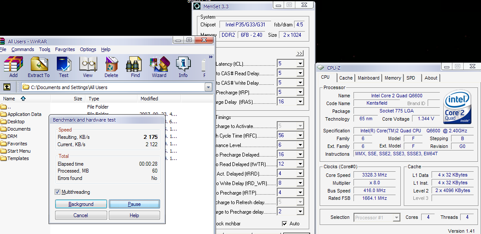Toggle the Multithreading checkbox

[58, 192]
